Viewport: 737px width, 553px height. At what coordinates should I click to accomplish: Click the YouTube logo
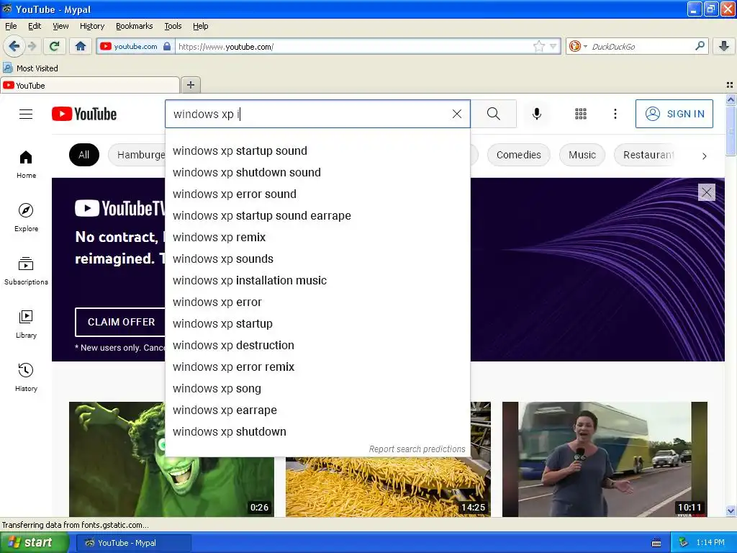point(84,114)
